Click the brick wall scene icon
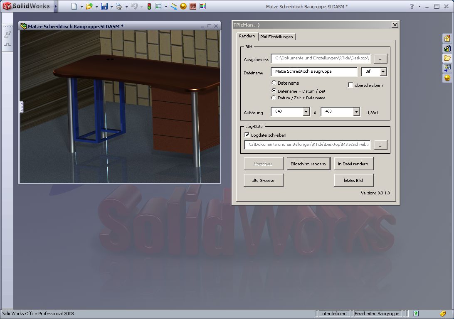 point(193,6)
